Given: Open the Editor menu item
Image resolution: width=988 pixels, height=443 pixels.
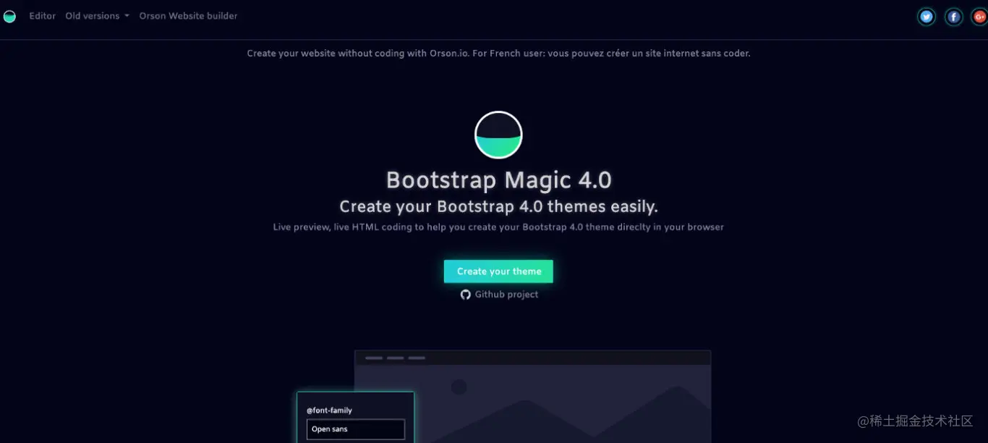Looking at the screenshot, I should pyautogui.click(x=43, y=16).
